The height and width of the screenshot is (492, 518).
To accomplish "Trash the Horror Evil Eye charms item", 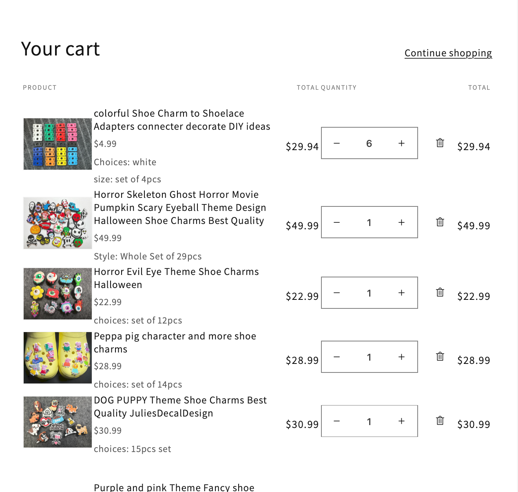I will click(440, 292).
